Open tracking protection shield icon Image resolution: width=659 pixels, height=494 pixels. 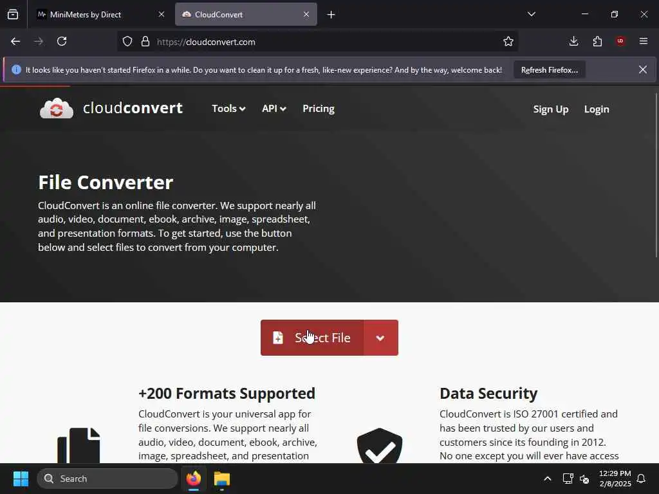coord(127,41)
